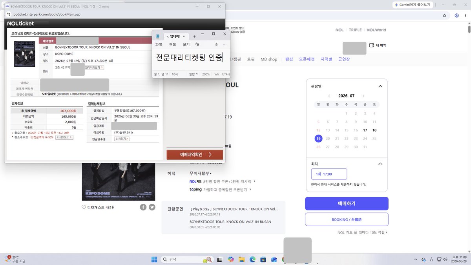Image resolution: width=471 pixels, height=265 pixels.
Task: Go to the 공연장 tab
Action: click(344, 59)
